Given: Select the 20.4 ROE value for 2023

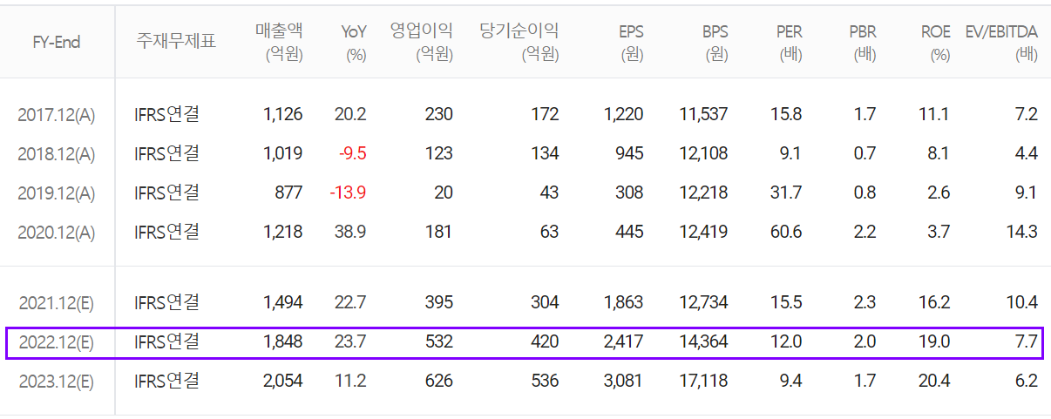Looking at the screenshot, I should tap(935, 382).
